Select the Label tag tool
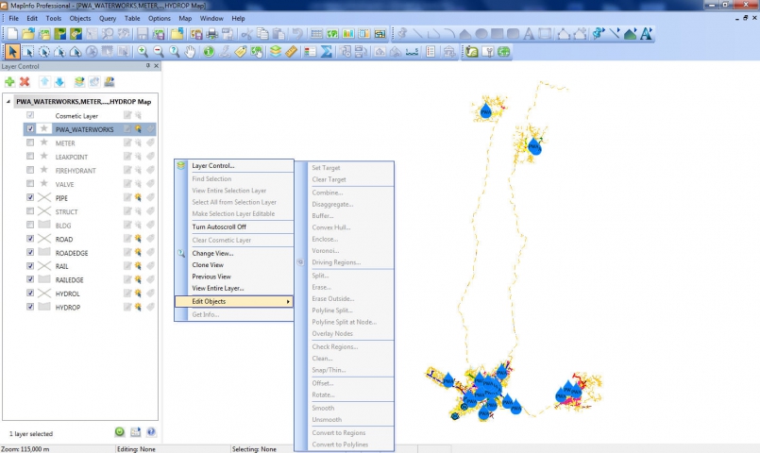The height and width of the screenshot is (453, 760). coord(241,51)
